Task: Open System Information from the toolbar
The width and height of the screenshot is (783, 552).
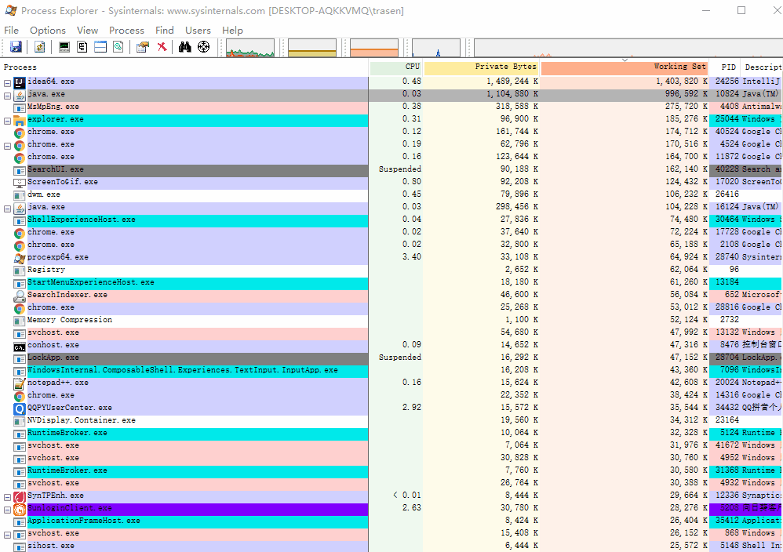Action: pos(64,47)
